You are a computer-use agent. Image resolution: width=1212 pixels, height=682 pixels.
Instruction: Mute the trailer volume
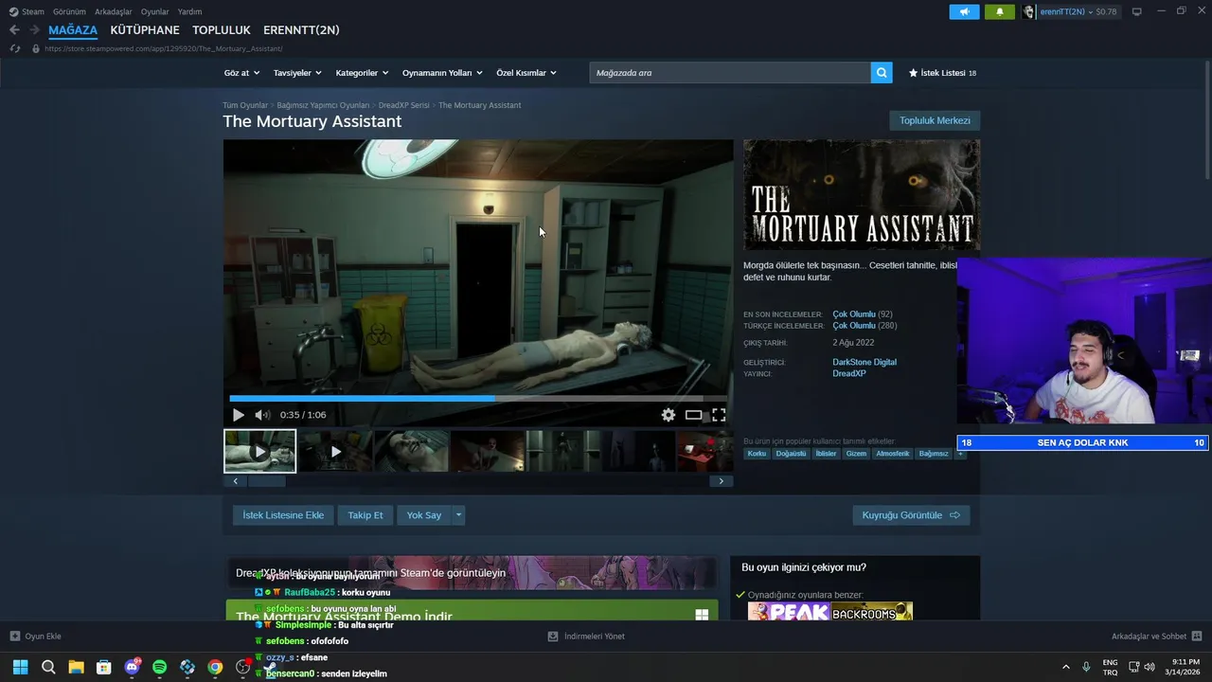262,415
